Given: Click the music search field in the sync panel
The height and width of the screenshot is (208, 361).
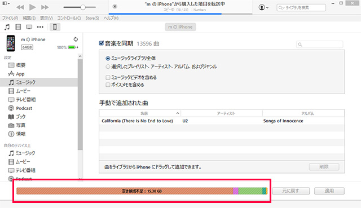Looking at the screenshot, I should point(320,44).
